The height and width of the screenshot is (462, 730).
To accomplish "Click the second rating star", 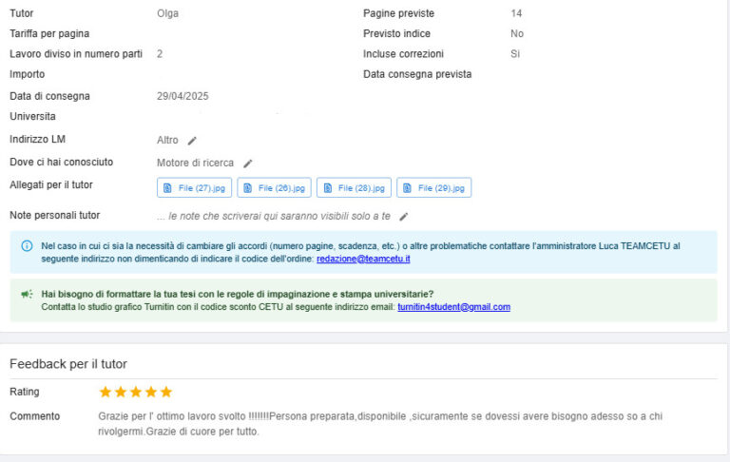I will (121, 392).
